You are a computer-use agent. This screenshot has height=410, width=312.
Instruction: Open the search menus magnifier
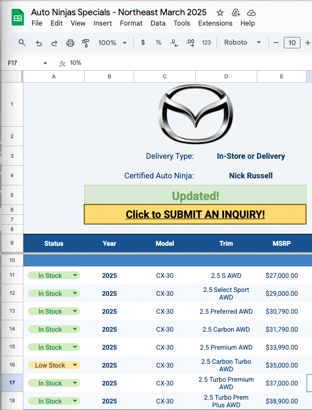pos(22,42)
